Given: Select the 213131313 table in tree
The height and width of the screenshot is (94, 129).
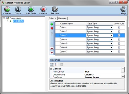Looking at the screenshot, I should (x=18, y=21).
